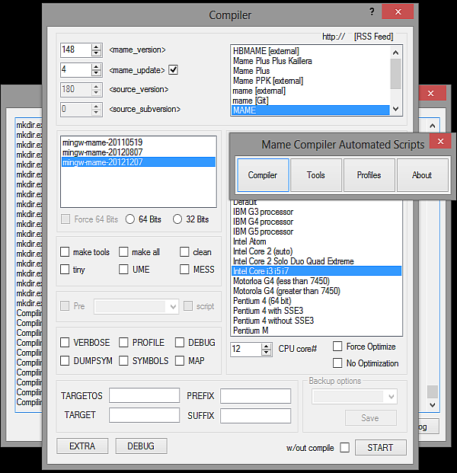The width and height of the screenshot is (457, 473).
Task: Click the TARGET input field
Action: (144, 415)
